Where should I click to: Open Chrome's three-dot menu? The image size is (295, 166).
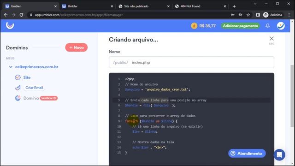pos(289,15)
